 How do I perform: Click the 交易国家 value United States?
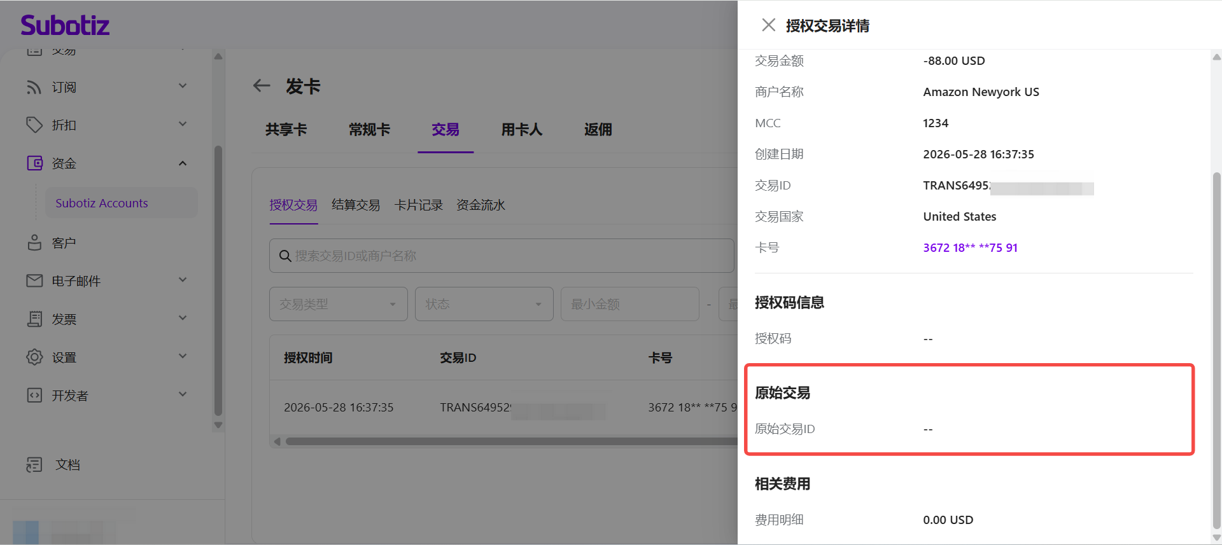click(960, 216)
